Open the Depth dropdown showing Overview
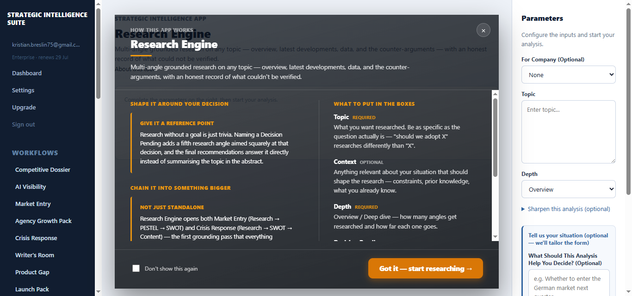Screen dimensions: 632x296 568,189
